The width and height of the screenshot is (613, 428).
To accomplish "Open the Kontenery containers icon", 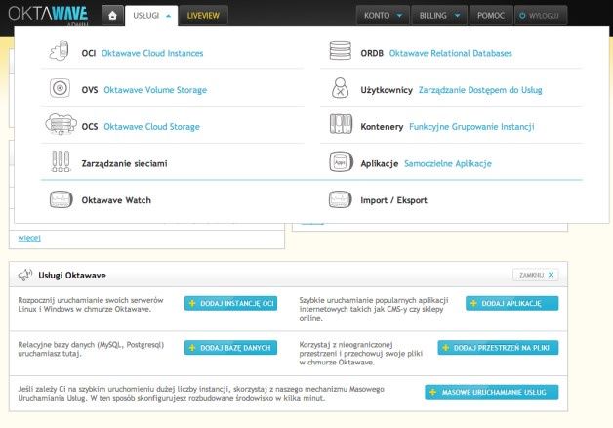I will (x=341, y=124).
